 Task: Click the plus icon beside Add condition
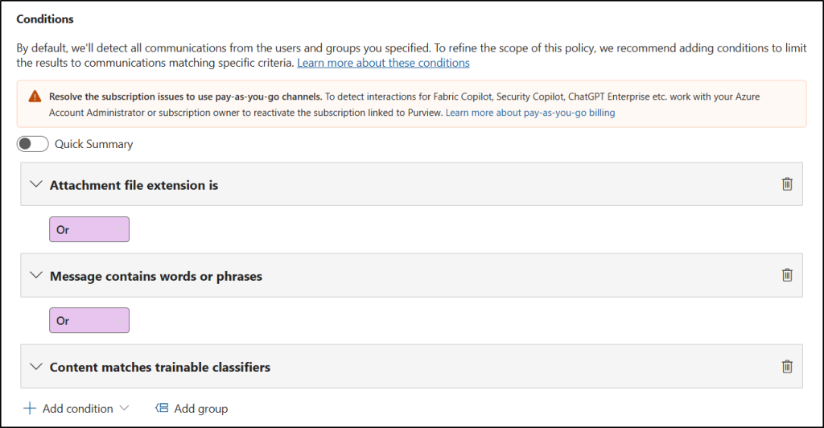pyautogui.click(x=30, y=409)
